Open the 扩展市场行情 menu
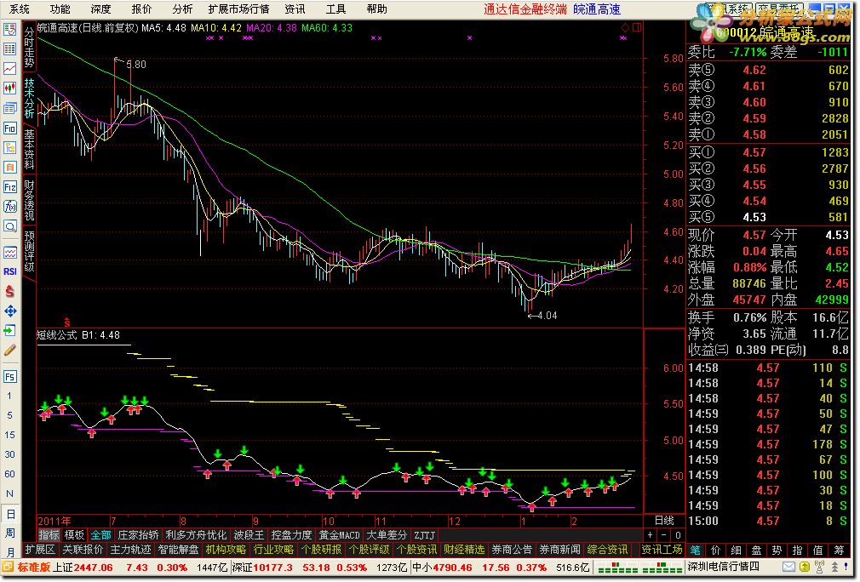The image size is (860, 582). (x=238, y=9)
